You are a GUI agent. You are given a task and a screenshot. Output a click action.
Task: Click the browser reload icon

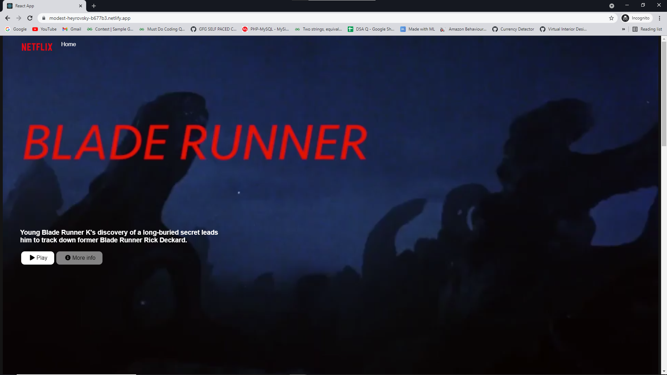pyautogui.click(x=30, y=18)
